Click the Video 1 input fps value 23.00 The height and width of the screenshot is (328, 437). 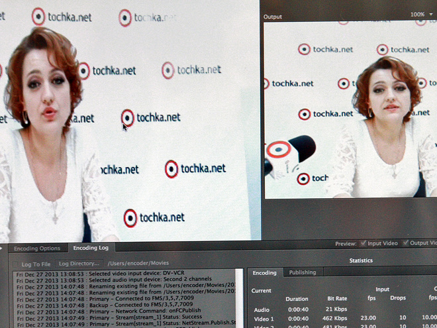point(368,318)
